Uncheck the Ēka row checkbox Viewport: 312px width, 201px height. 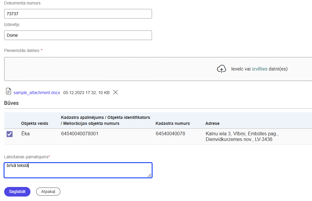(x=10, y=134)
